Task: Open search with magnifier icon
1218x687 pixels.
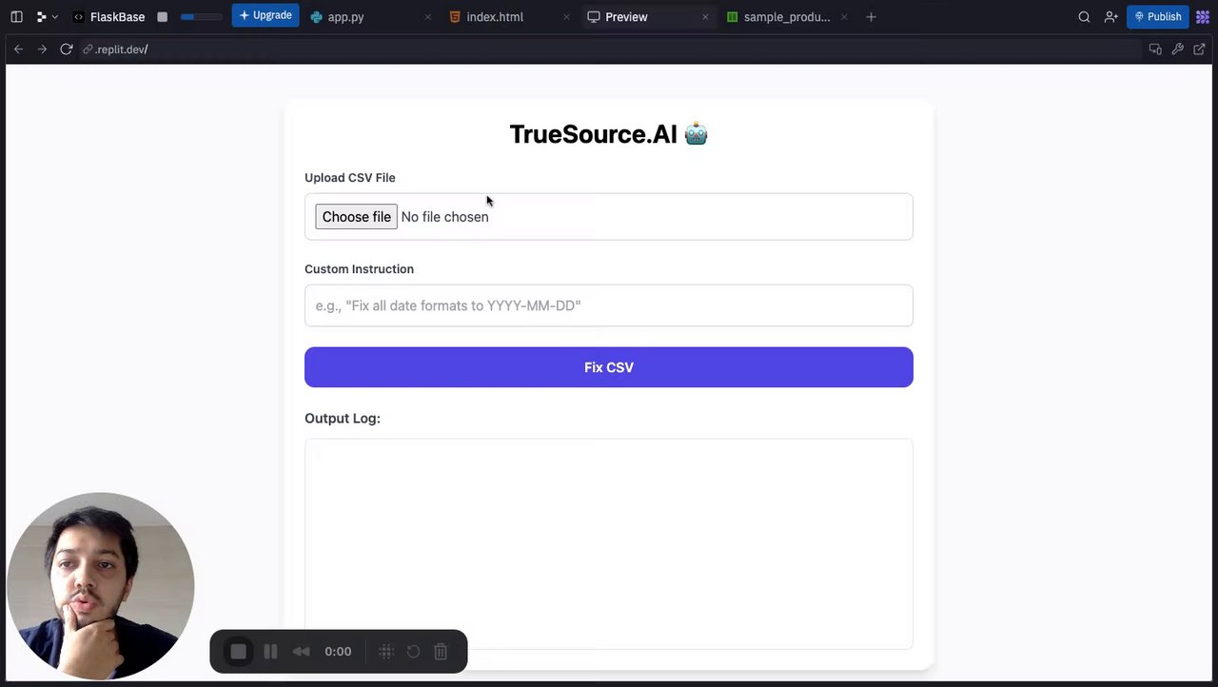Action: coord(1084,17)
